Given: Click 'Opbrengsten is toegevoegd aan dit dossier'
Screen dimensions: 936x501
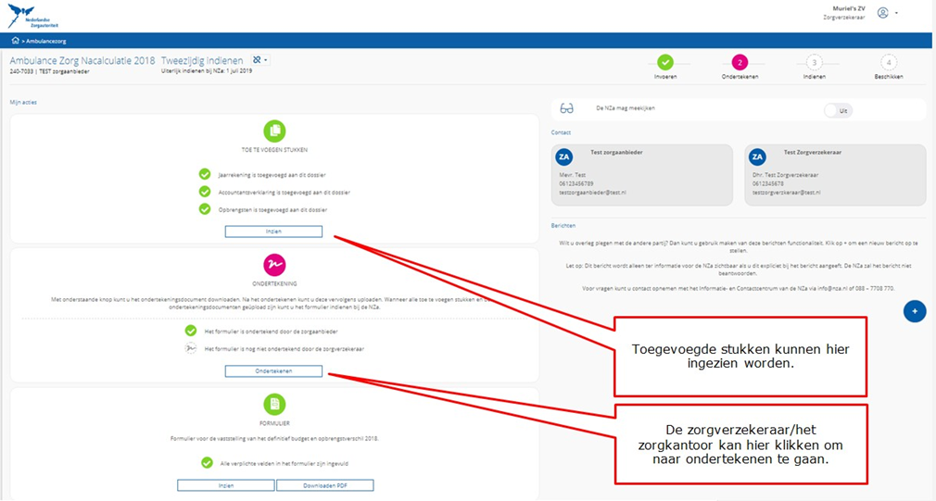Looking at the screenshot, I should point(272,210).
